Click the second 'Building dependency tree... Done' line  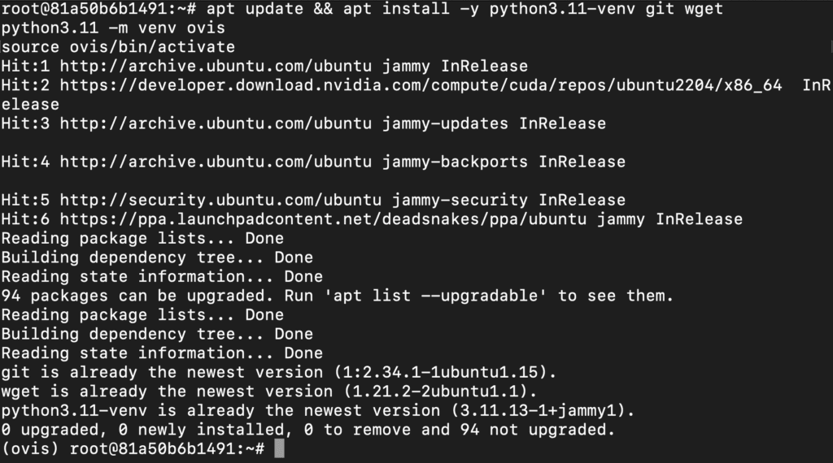(x=157, y=334)
